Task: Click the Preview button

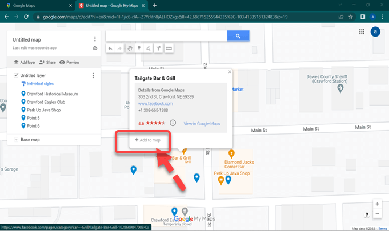Action: 70,62
